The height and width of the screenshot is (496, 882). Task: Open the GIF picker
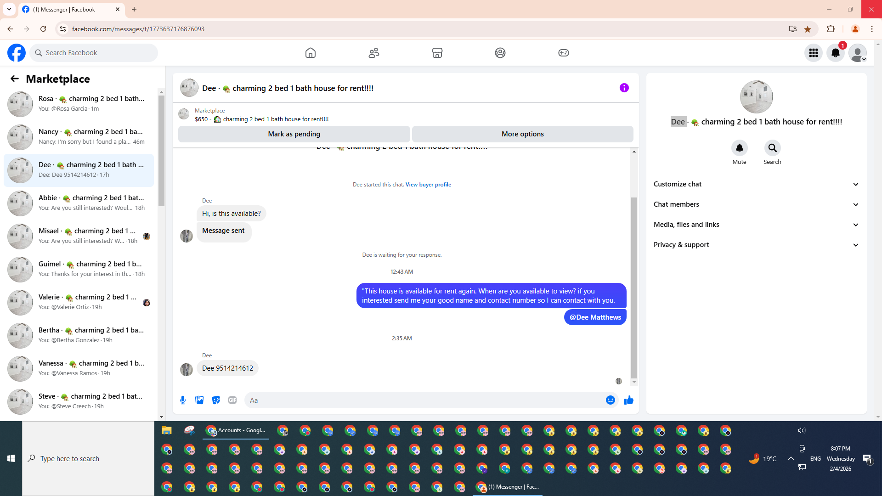coord(232,400)
